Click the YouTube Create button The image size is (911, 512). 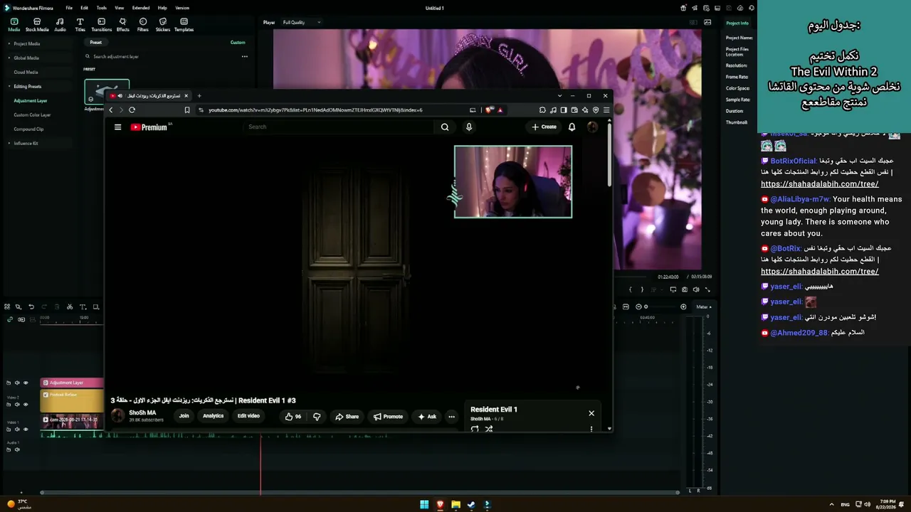[x=544, y=127]
